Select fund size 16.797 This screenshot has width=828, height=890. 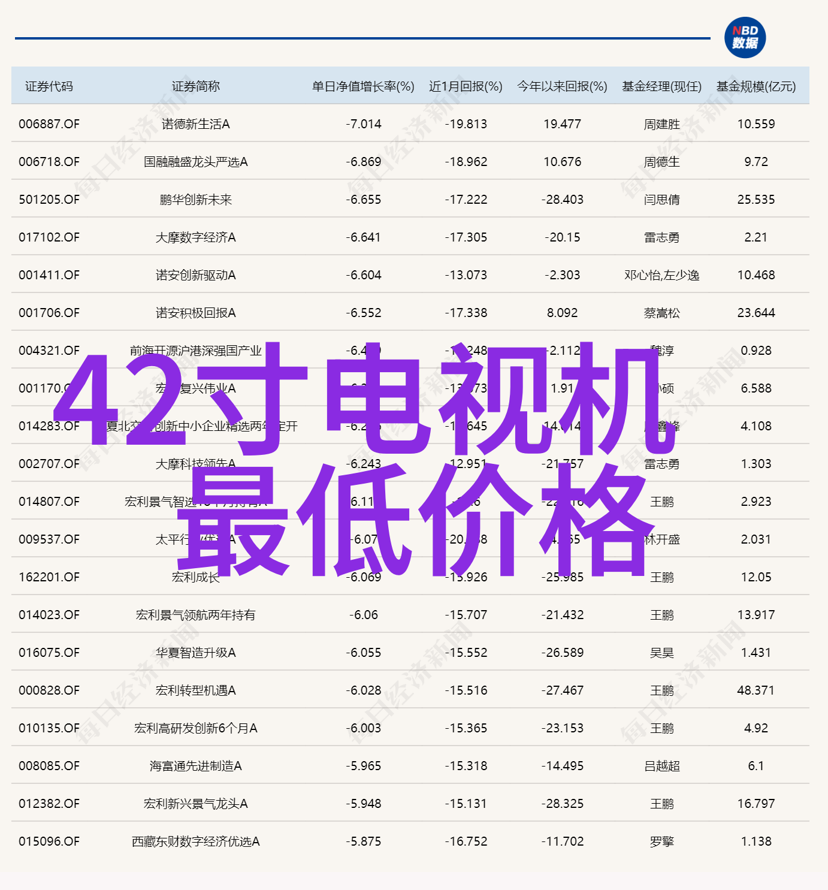[756, 804]
